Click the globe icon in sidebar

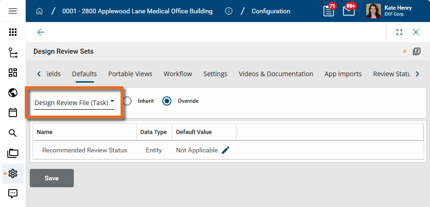[13, 93]
